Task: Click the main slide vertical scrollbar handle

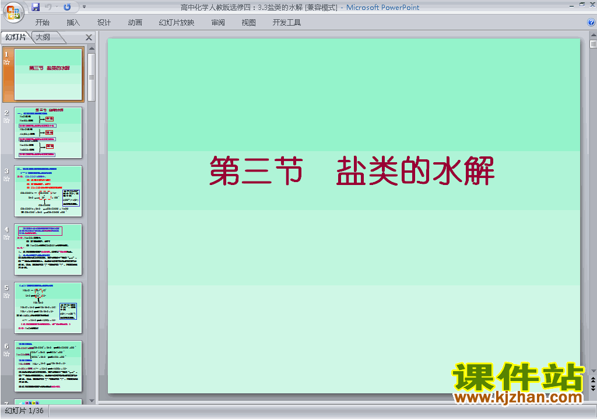Action: [x=593, y=44]
